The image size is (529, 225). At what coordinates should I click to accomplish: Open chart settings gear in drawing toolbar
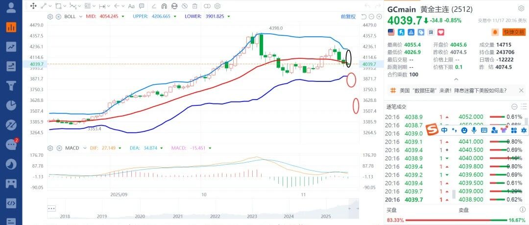(217, 6)
